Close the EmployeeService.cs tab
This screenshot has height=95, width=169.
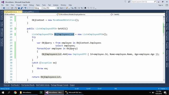(x=21, y=12)
